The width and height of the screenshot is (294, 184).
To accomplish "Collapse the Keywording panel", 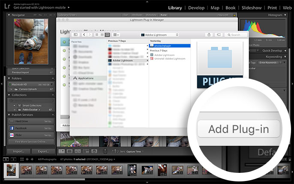I will 285,57.
